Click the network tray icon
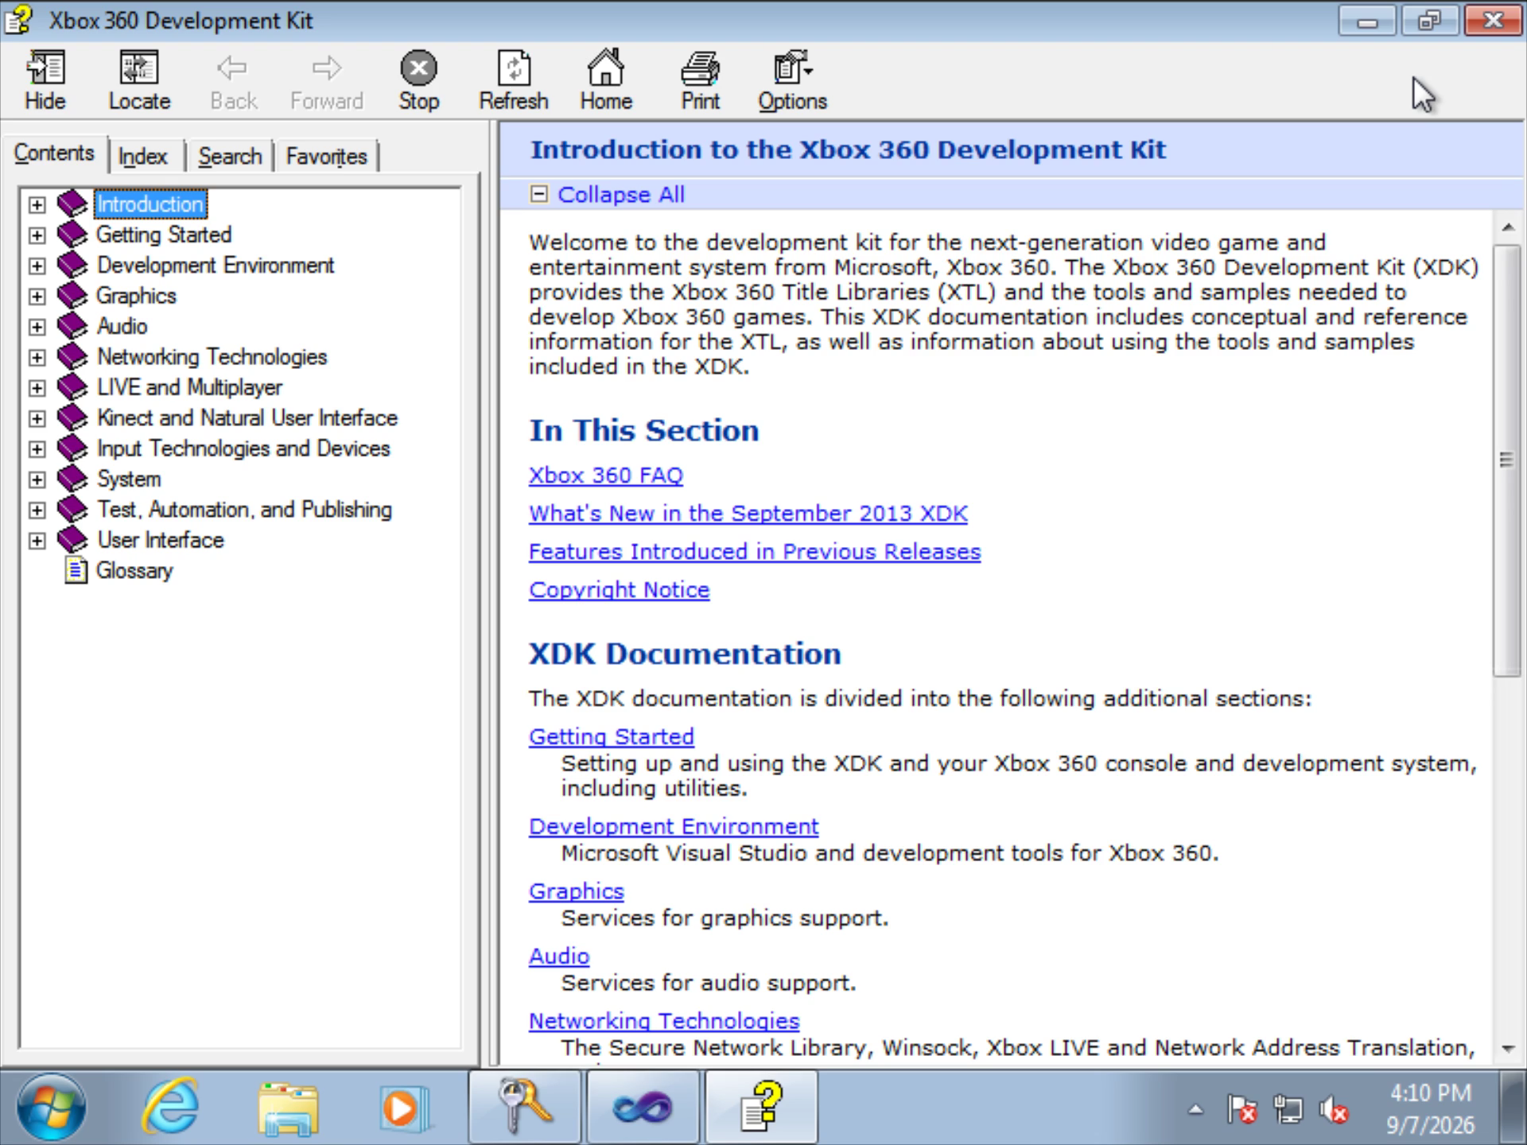This screenshot has width=1527, height=1145. 1288,1109
